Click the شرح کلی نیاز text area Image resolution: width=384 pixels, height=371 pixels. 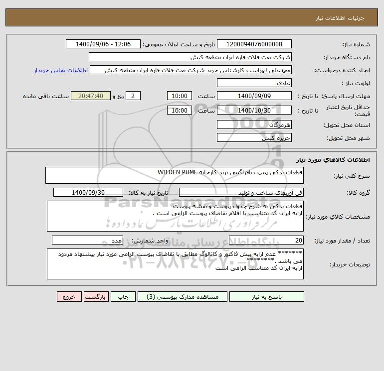pyautogui.click(x=175, y=175)
